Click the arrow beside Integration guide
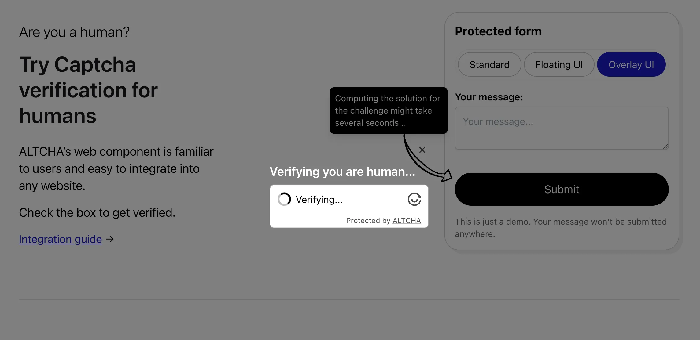The width and height of the screenshot is (700, 340). pyautogui.click(x=110, y=239)
